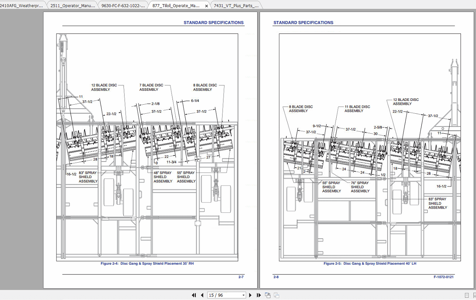The height and width of the screenshot is (300, 476).
Task: Go to the next page
Action: (251, 295)
